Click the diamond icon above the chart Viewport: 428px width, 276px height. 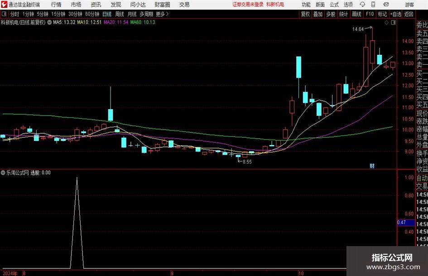coord(386,23)
